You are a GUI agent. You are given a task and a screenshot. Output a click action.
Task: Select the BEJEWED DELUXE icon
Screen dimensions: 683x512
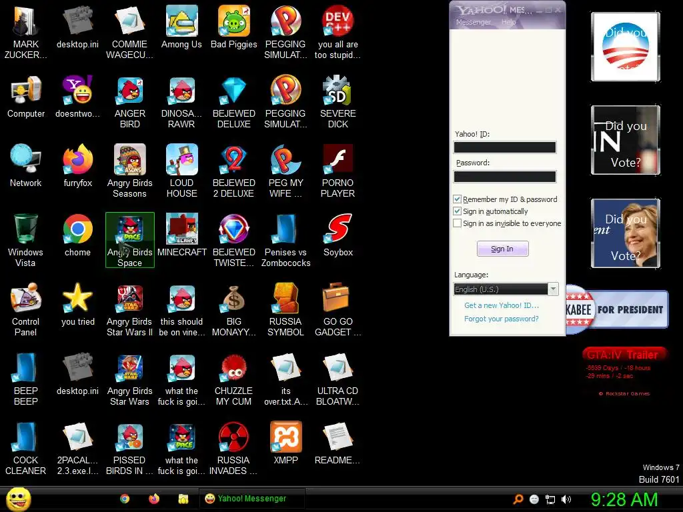point(234,102)
